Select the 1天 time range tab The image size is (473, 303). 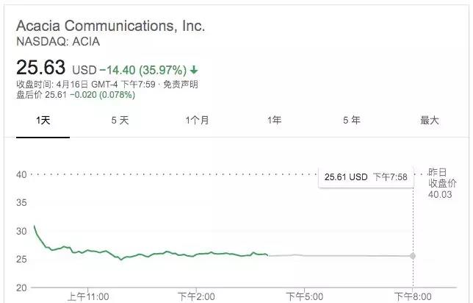click(43, 120)
